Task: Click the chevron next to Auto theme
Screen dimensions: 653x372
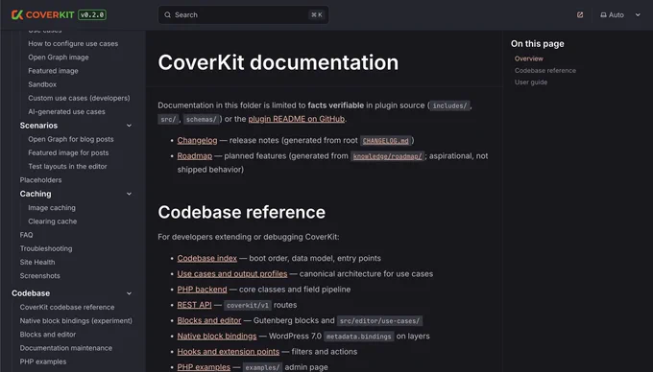Action: (638, 15)
